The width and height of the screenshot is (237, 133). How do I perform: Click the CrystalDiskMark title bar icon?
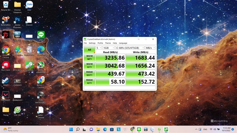[x=85, y=39]
